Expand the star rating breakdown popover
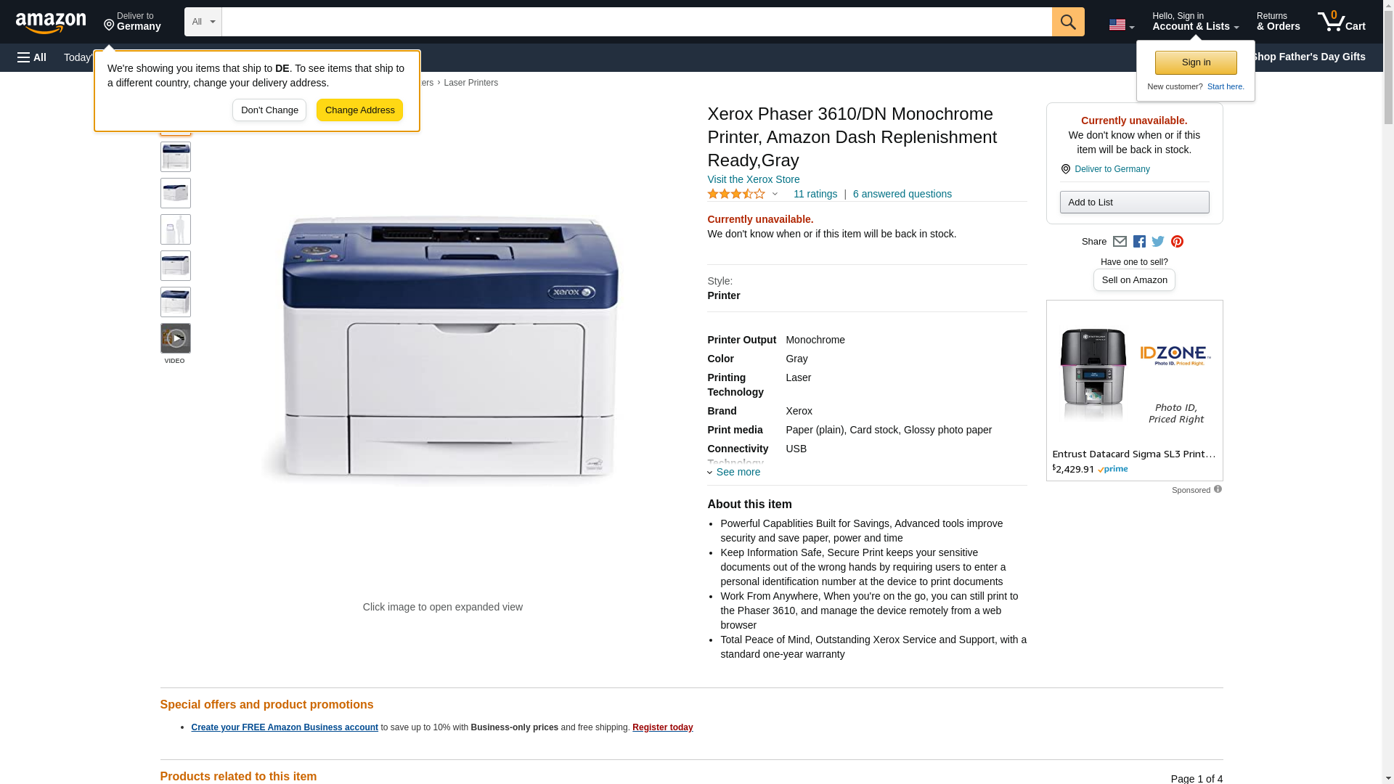1394x784 pixels. click(x=743, y=194)
